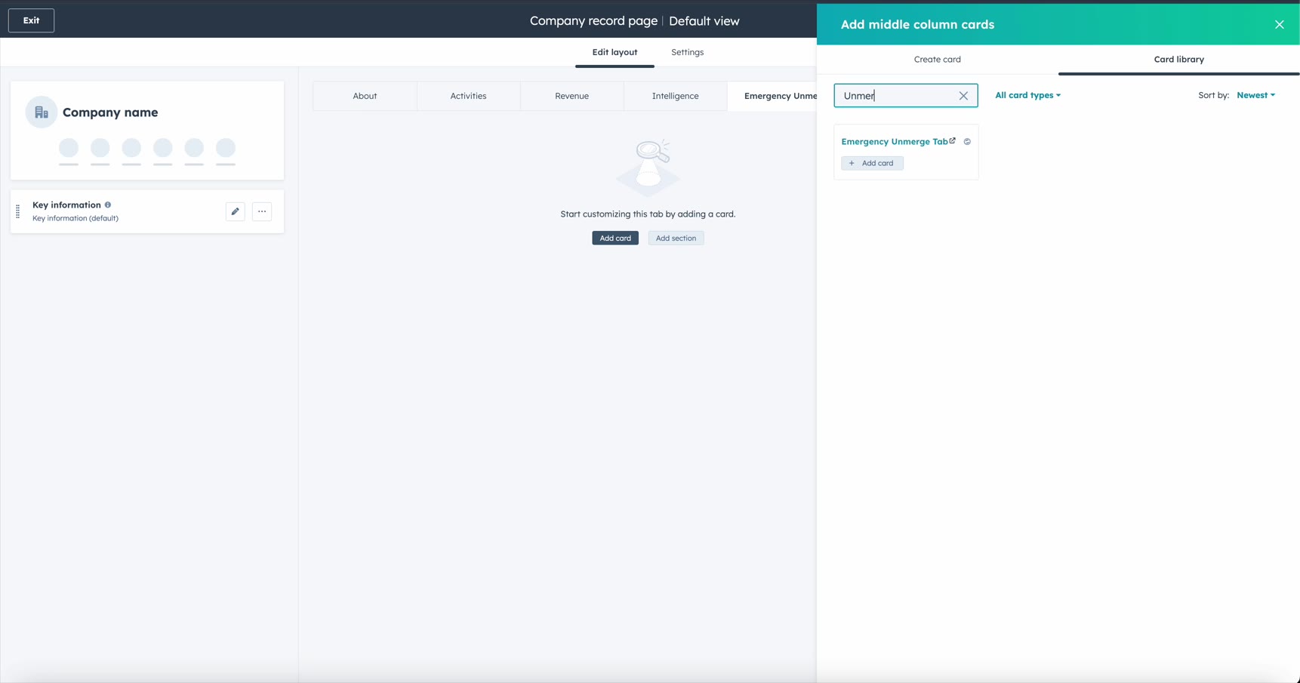Click the Company record page title

pyautogui.click(x=593, y=21)
